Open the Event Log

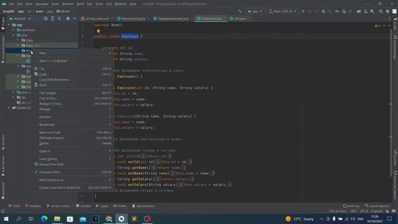point(351,206)
